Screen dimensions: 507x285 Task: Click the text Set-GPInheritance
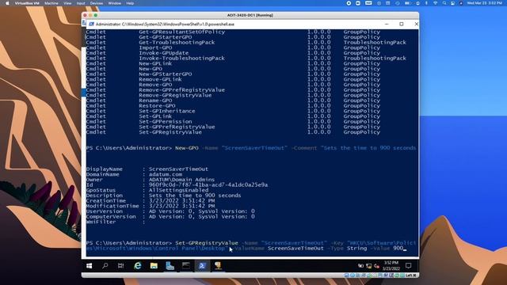167,111
